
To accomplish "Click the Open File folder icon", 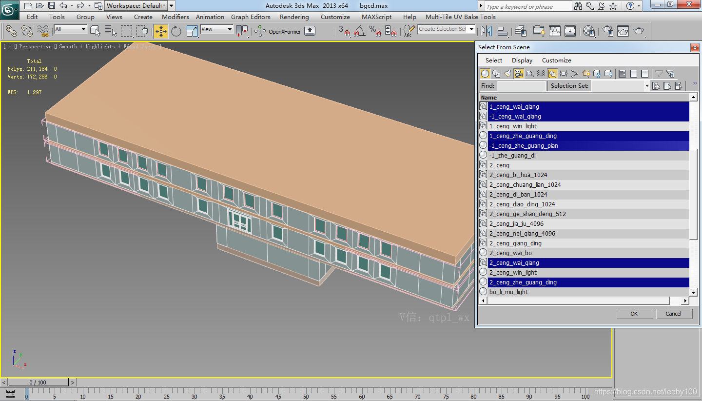I will tap(39, 6).
